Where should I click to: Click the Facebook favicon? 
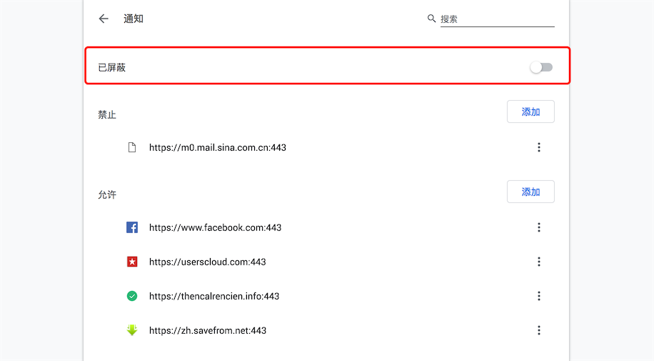132,228
